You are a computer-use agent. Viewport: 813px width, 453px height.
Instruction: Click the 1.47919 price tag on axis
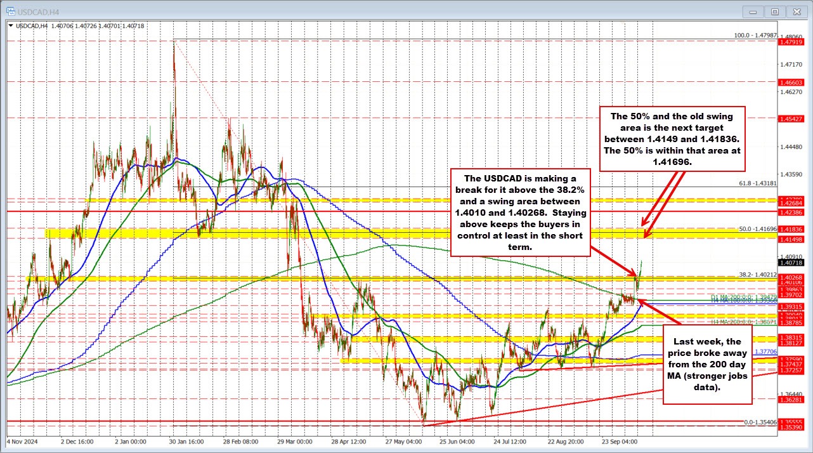(792, 43)
